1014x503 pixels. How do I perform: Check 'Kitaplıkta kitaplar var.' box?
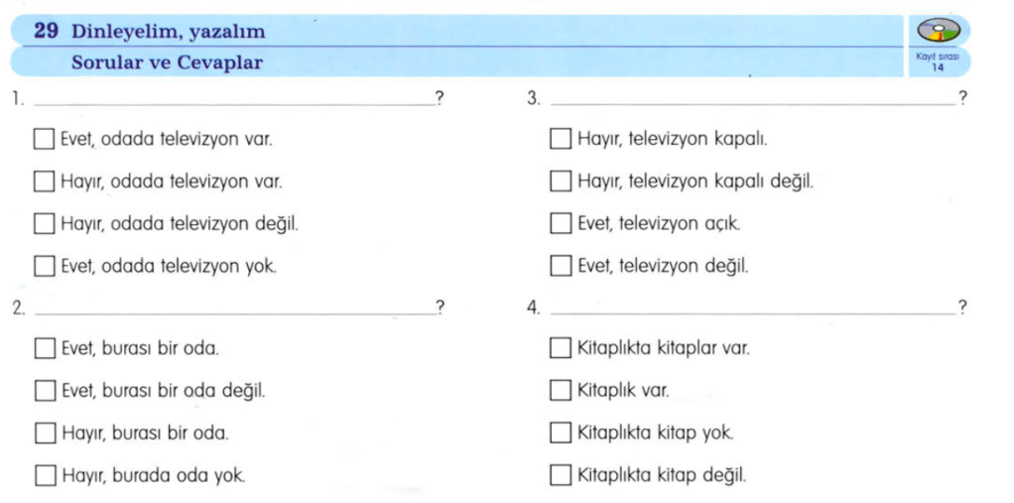tap(561, 349)
